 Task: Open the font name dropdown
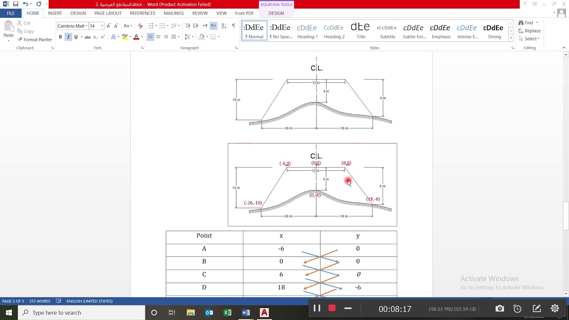tap(86, 26)
